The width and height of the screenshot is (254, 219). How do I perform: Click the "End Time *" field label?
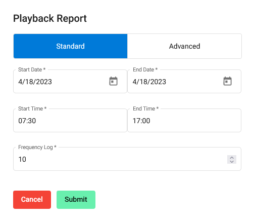point(145,108)
